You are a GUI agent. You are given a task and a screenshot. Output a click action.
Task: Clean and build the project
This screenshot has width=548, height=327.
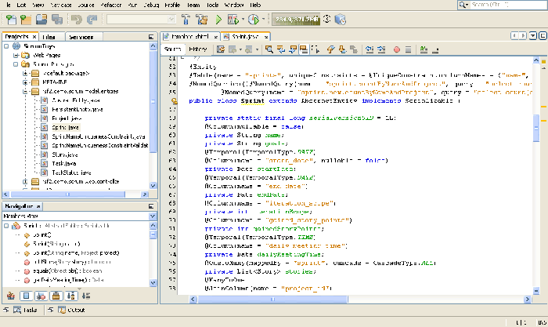coord(202,20)
